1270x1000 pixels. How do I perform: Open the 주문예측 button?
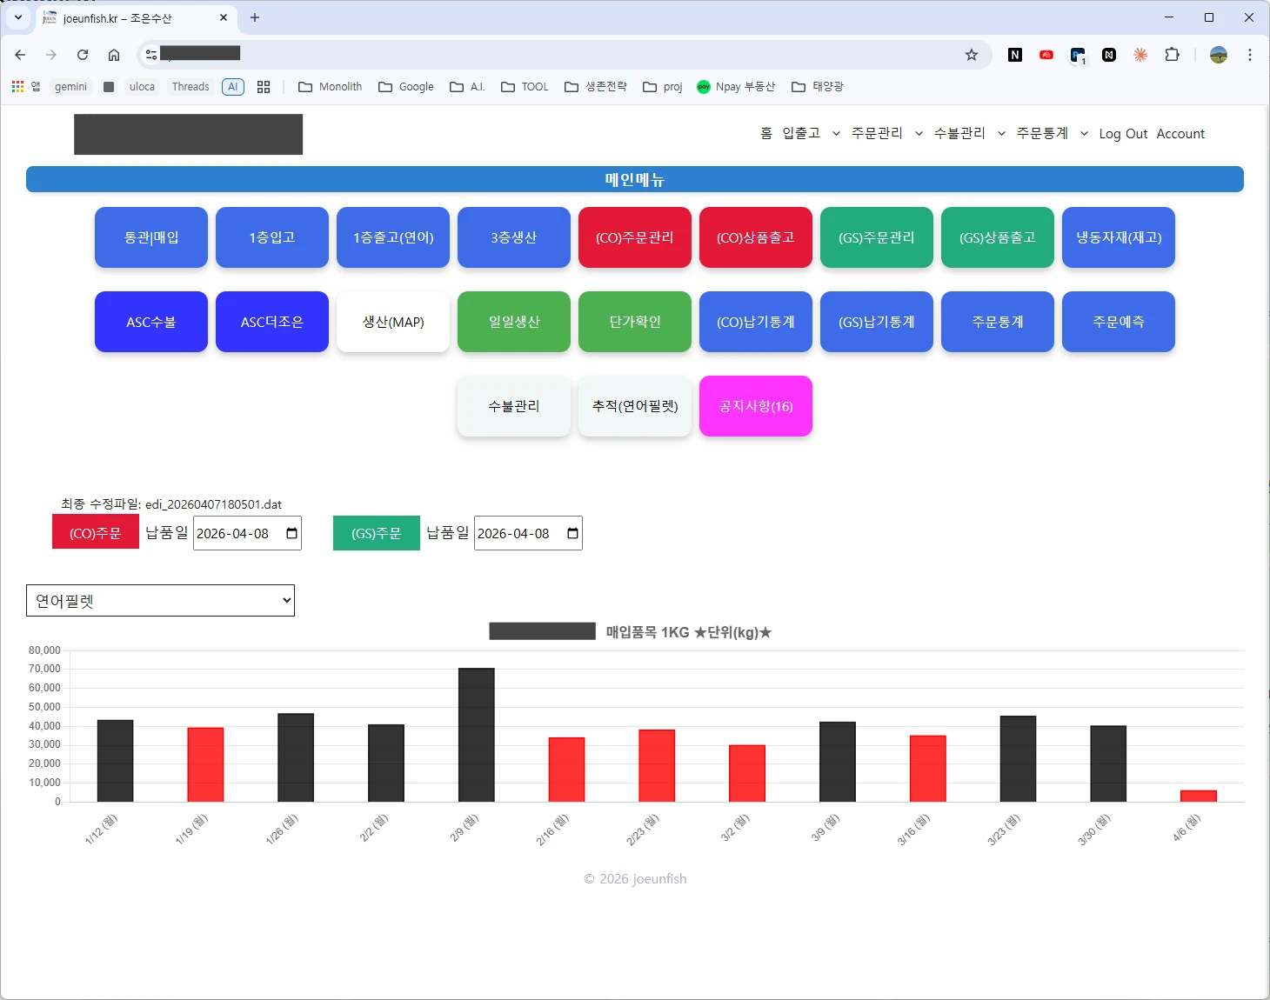click(1119, 322)
